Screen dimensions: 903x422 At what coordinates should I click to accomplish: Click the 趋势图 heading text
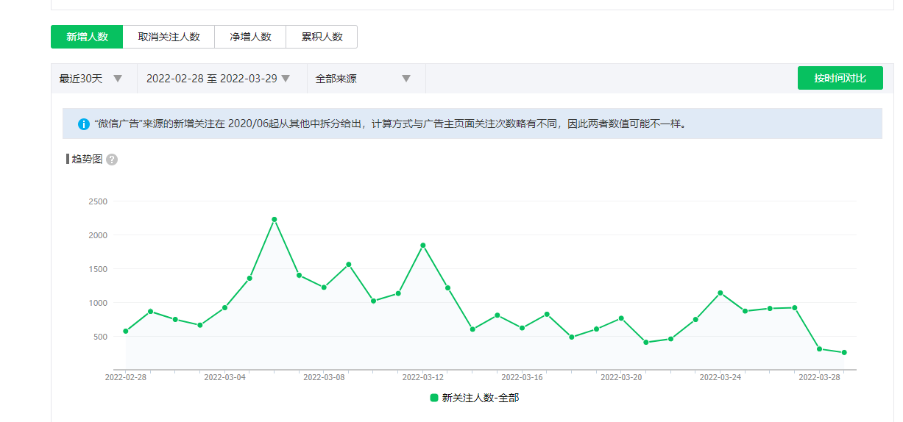(x=87, y=159)
